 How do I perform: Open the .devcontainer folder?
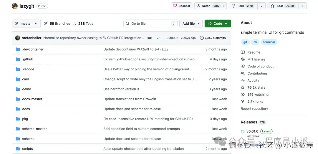[x=33, y=49]
